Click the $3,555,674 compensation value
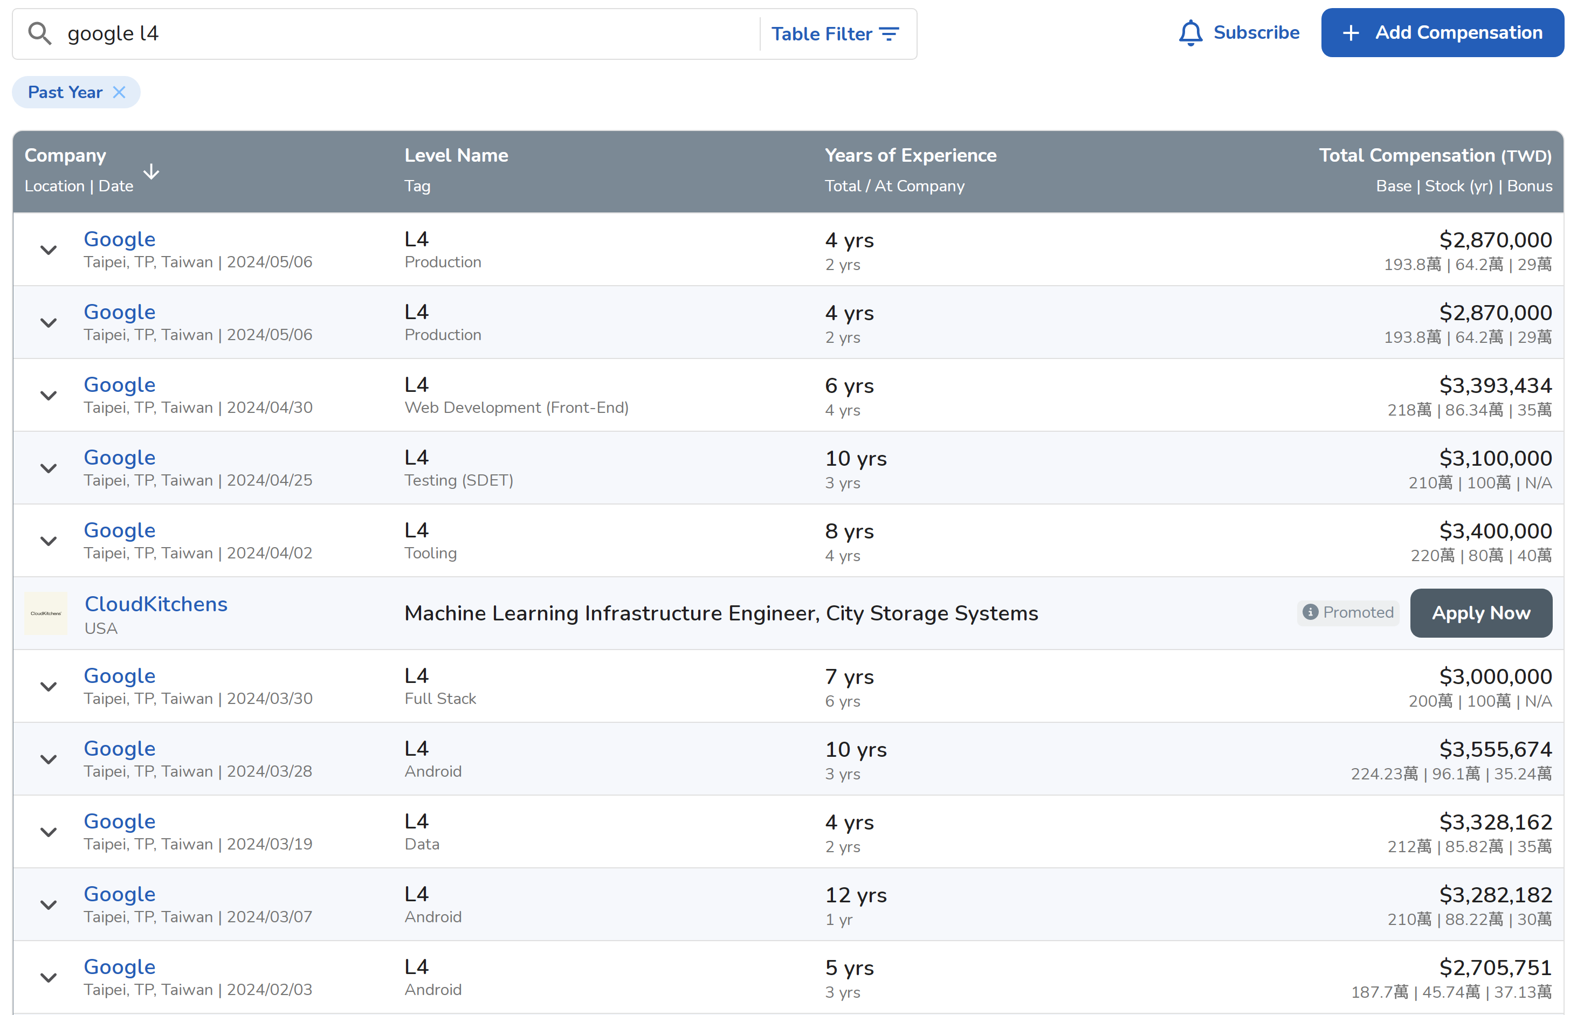The image size is (1577, 1015). (1495, 749)
